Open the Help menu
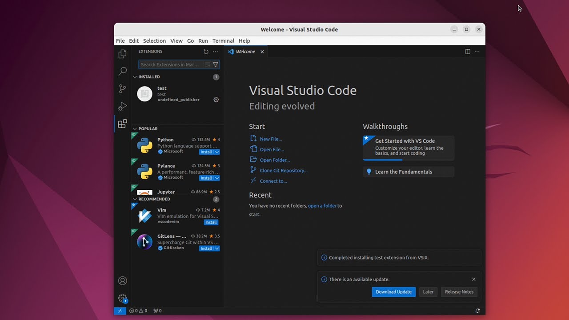 [x=244, y=40]
